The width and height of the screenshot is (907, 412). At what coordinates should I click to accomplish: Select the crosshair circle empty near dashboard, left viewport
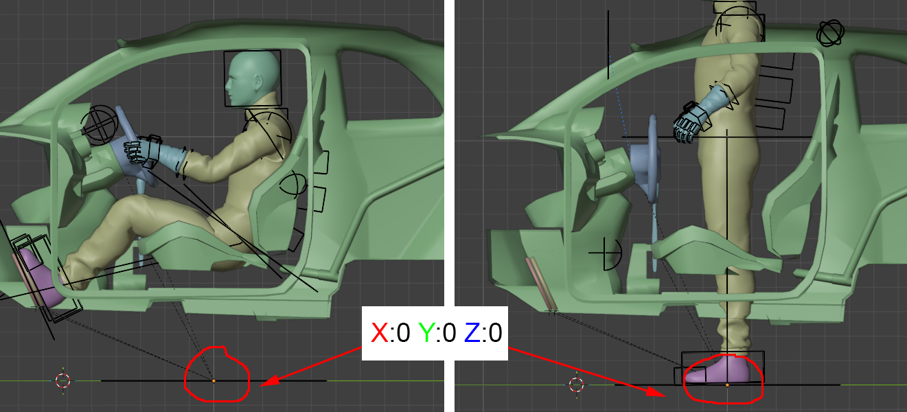[101, 124]
